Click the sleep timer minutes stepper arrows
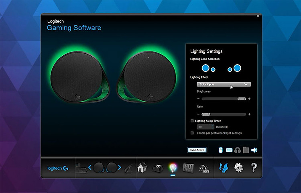301x193 pixels. (213, 127)
